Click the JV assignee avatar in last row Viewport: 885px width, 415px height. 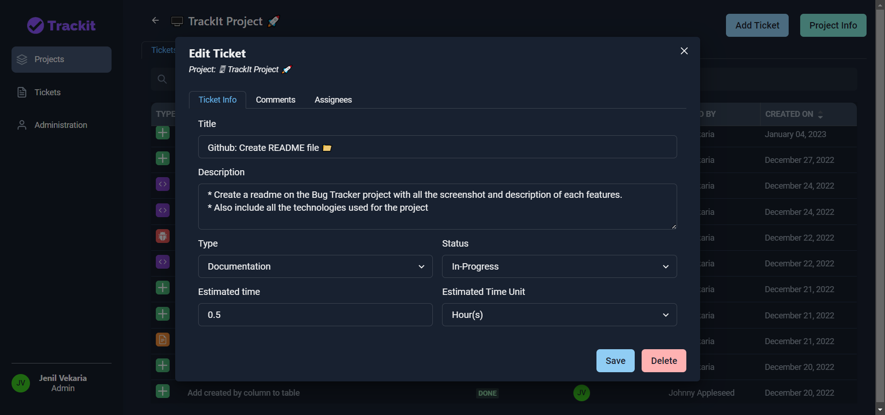click(x=582, y=393)
